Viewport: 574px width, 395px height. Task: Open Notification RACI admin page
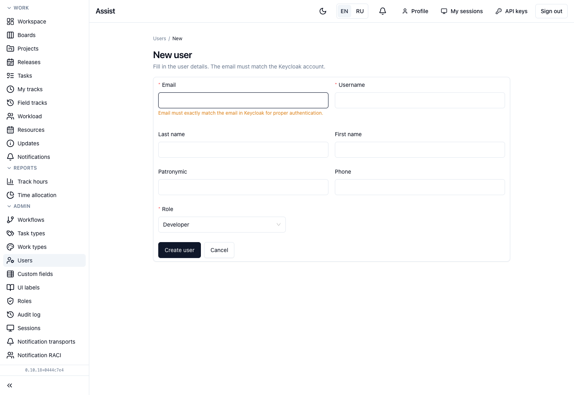tap(44, 355)
